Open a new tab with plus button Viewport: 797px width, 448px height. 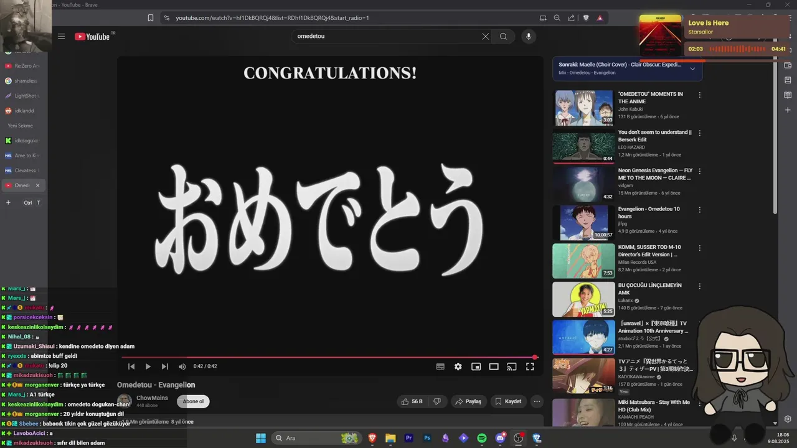8,203
